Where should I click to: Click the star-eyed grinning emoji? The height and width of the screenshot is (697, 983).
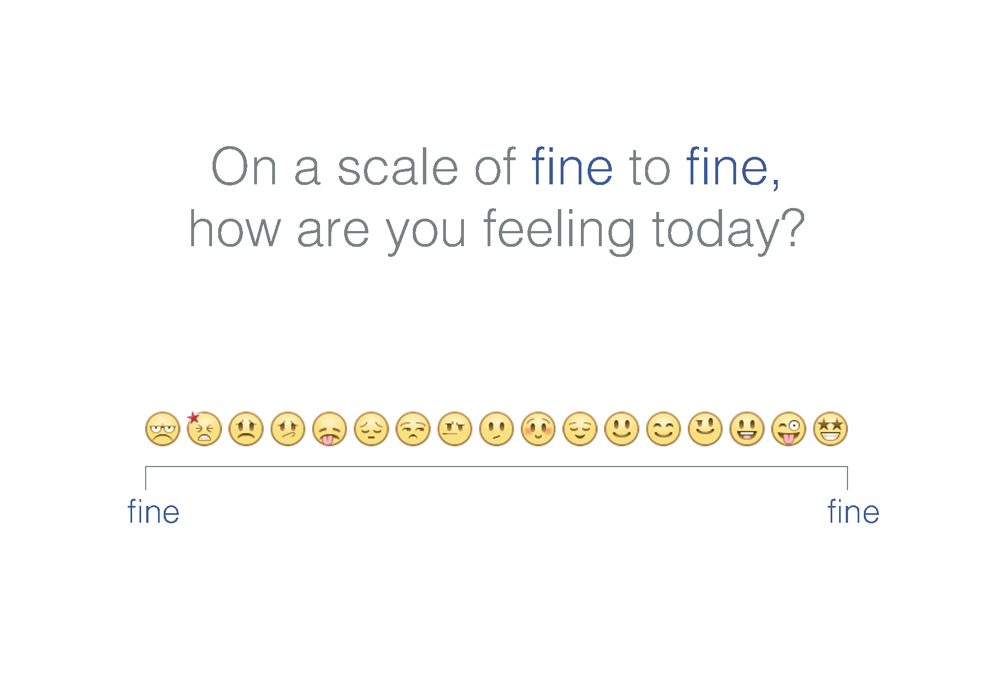pos(830,429)
